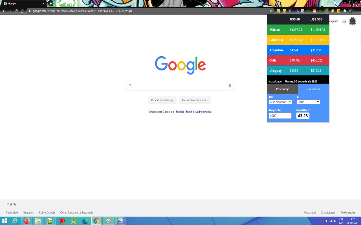Open File Explorer from the taskbar

tap(38, 221)
